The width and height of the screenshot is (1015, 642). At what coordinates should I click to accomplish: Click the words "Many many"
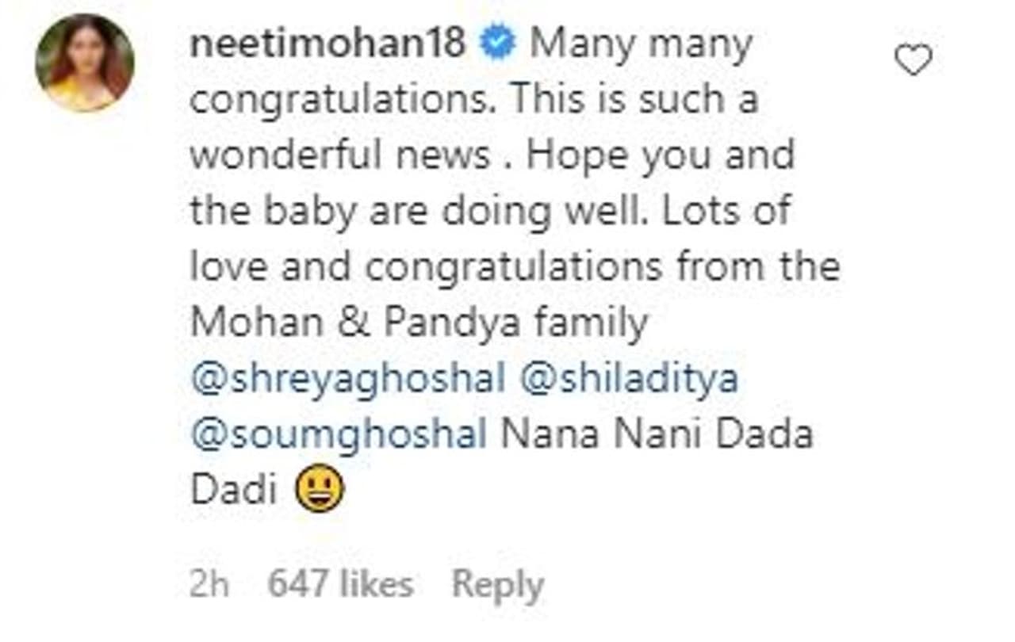[641, 46]
